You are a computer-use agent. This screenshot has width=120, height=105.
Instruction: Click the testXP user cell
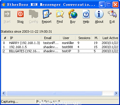click(x=67, y=51)
